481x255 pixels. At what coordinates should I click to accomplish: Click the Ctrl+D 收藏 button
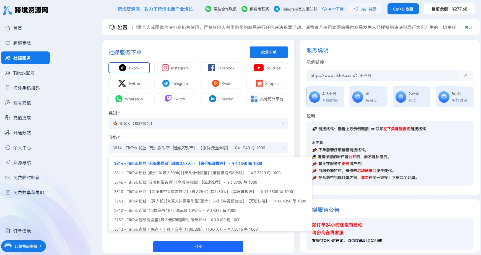point(403,9)
